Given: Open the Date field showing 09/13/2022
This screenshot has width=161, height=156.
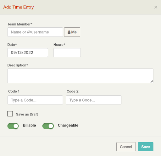Looking at the screenshot, I should click(28, 53).
